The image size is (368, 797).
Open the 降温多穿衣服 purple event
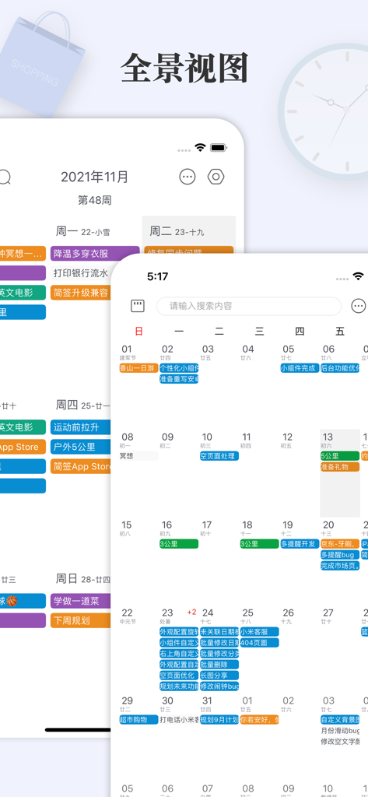[x=95, y=254]
